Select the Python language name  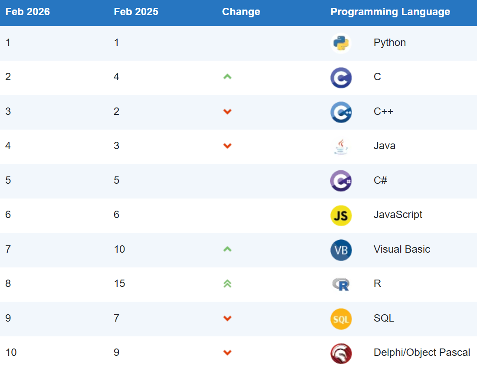[x=390, y=42]
